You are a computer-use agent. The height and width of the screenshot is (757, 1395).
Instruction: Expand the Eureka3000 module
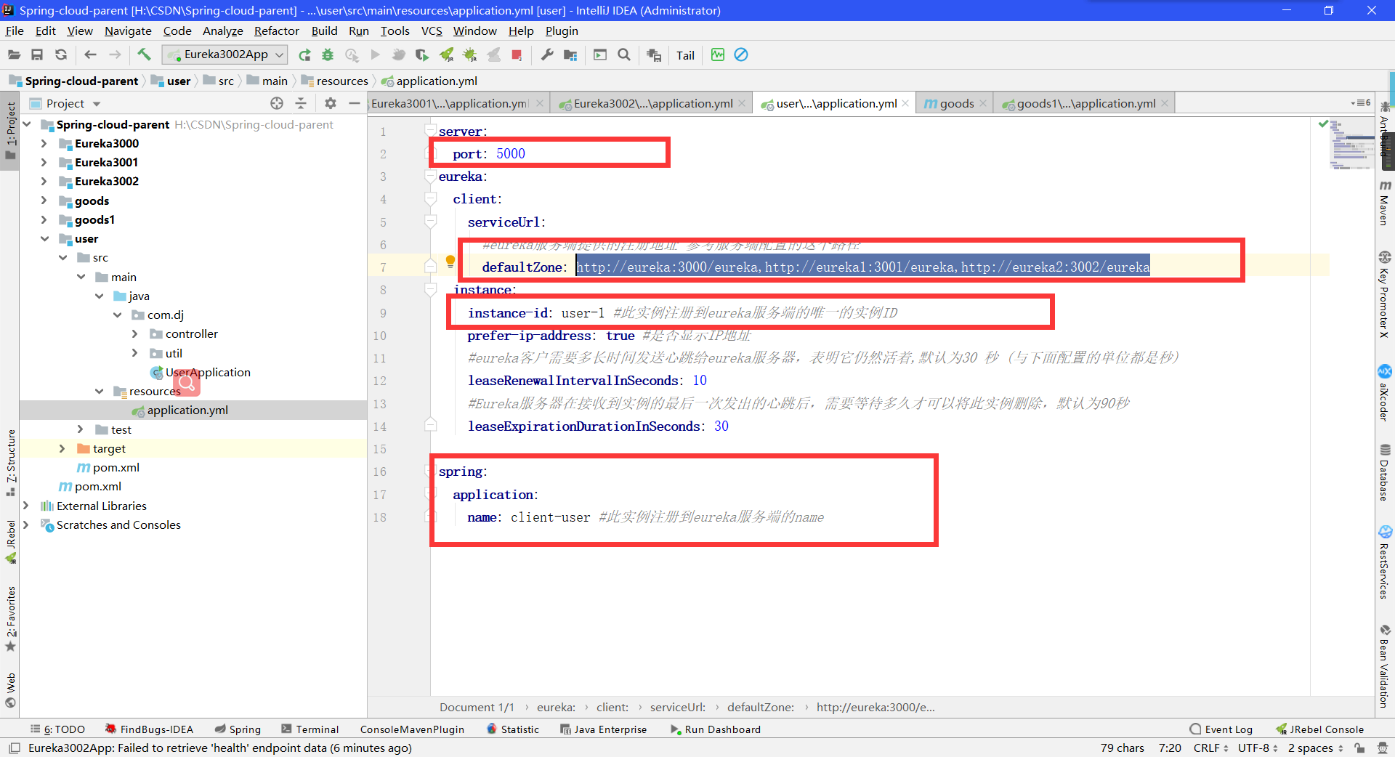pyautogui.click(x=44, y=143)
